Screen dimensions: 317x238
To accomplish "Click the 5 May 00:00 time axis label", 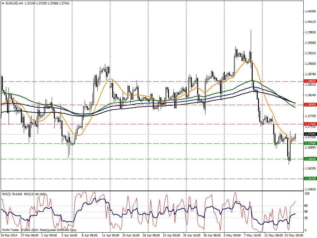I will tap(232, 235).
